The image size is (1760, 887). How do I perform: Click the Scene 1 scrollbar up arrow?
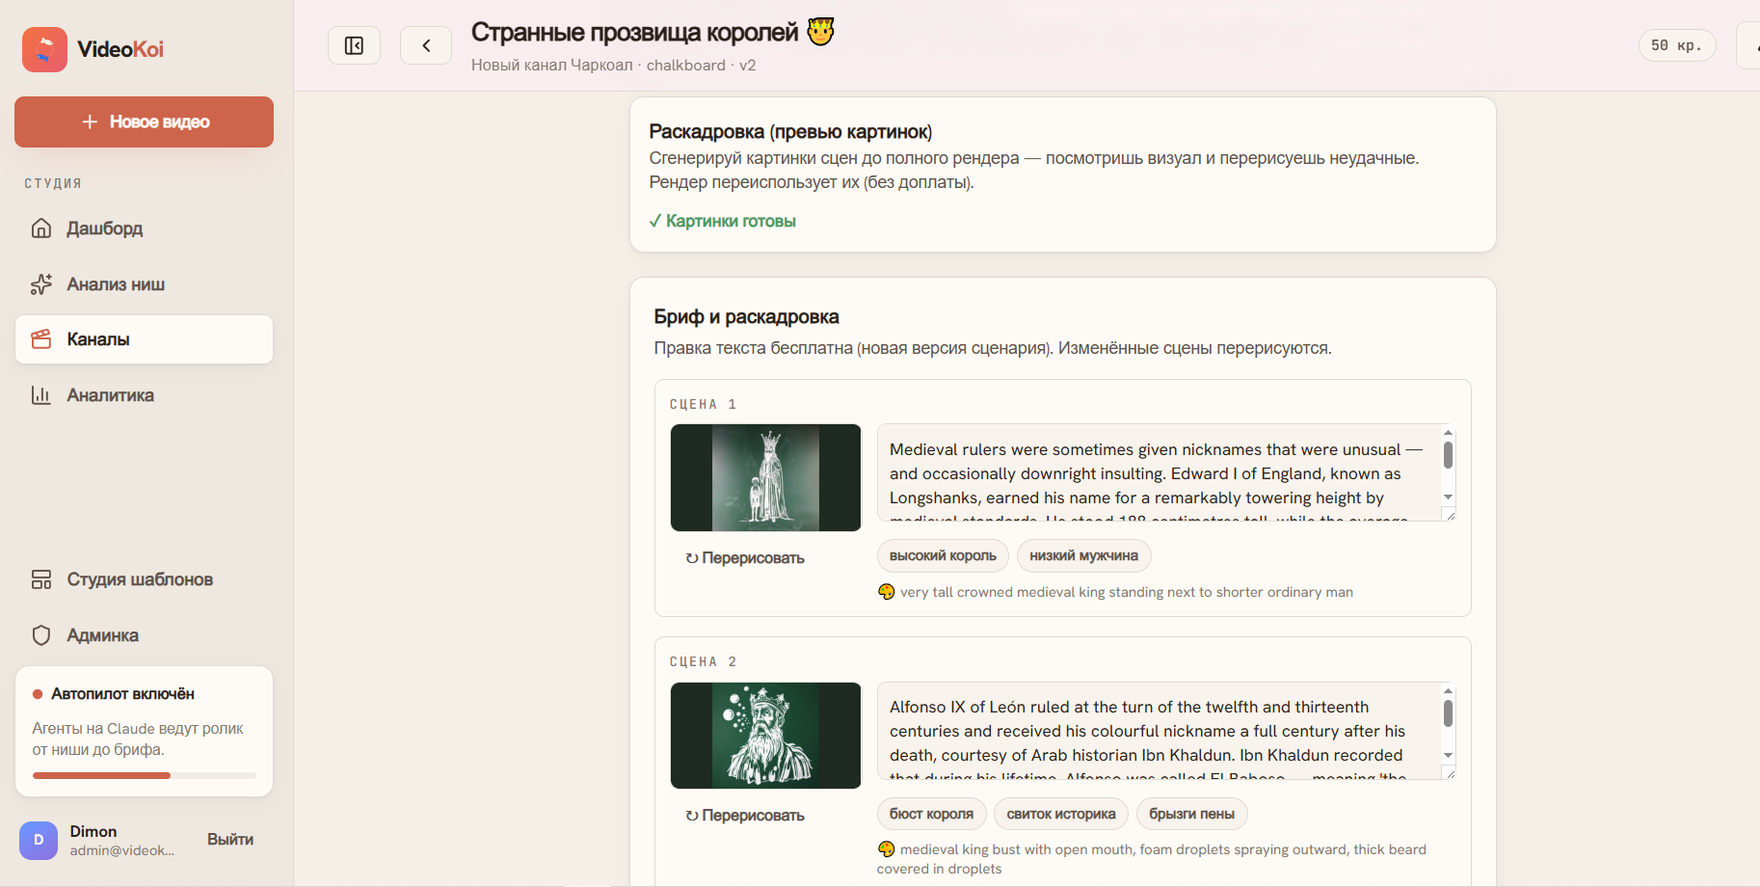[x=1448, y=432]
